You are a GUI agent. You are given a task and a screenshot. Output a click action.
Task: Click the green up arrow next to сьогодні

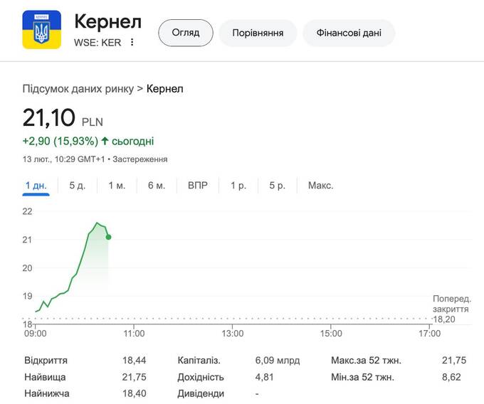pos(105,141)
